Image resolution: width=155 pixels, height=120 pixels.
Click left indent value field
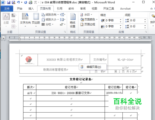click(112, 20)
